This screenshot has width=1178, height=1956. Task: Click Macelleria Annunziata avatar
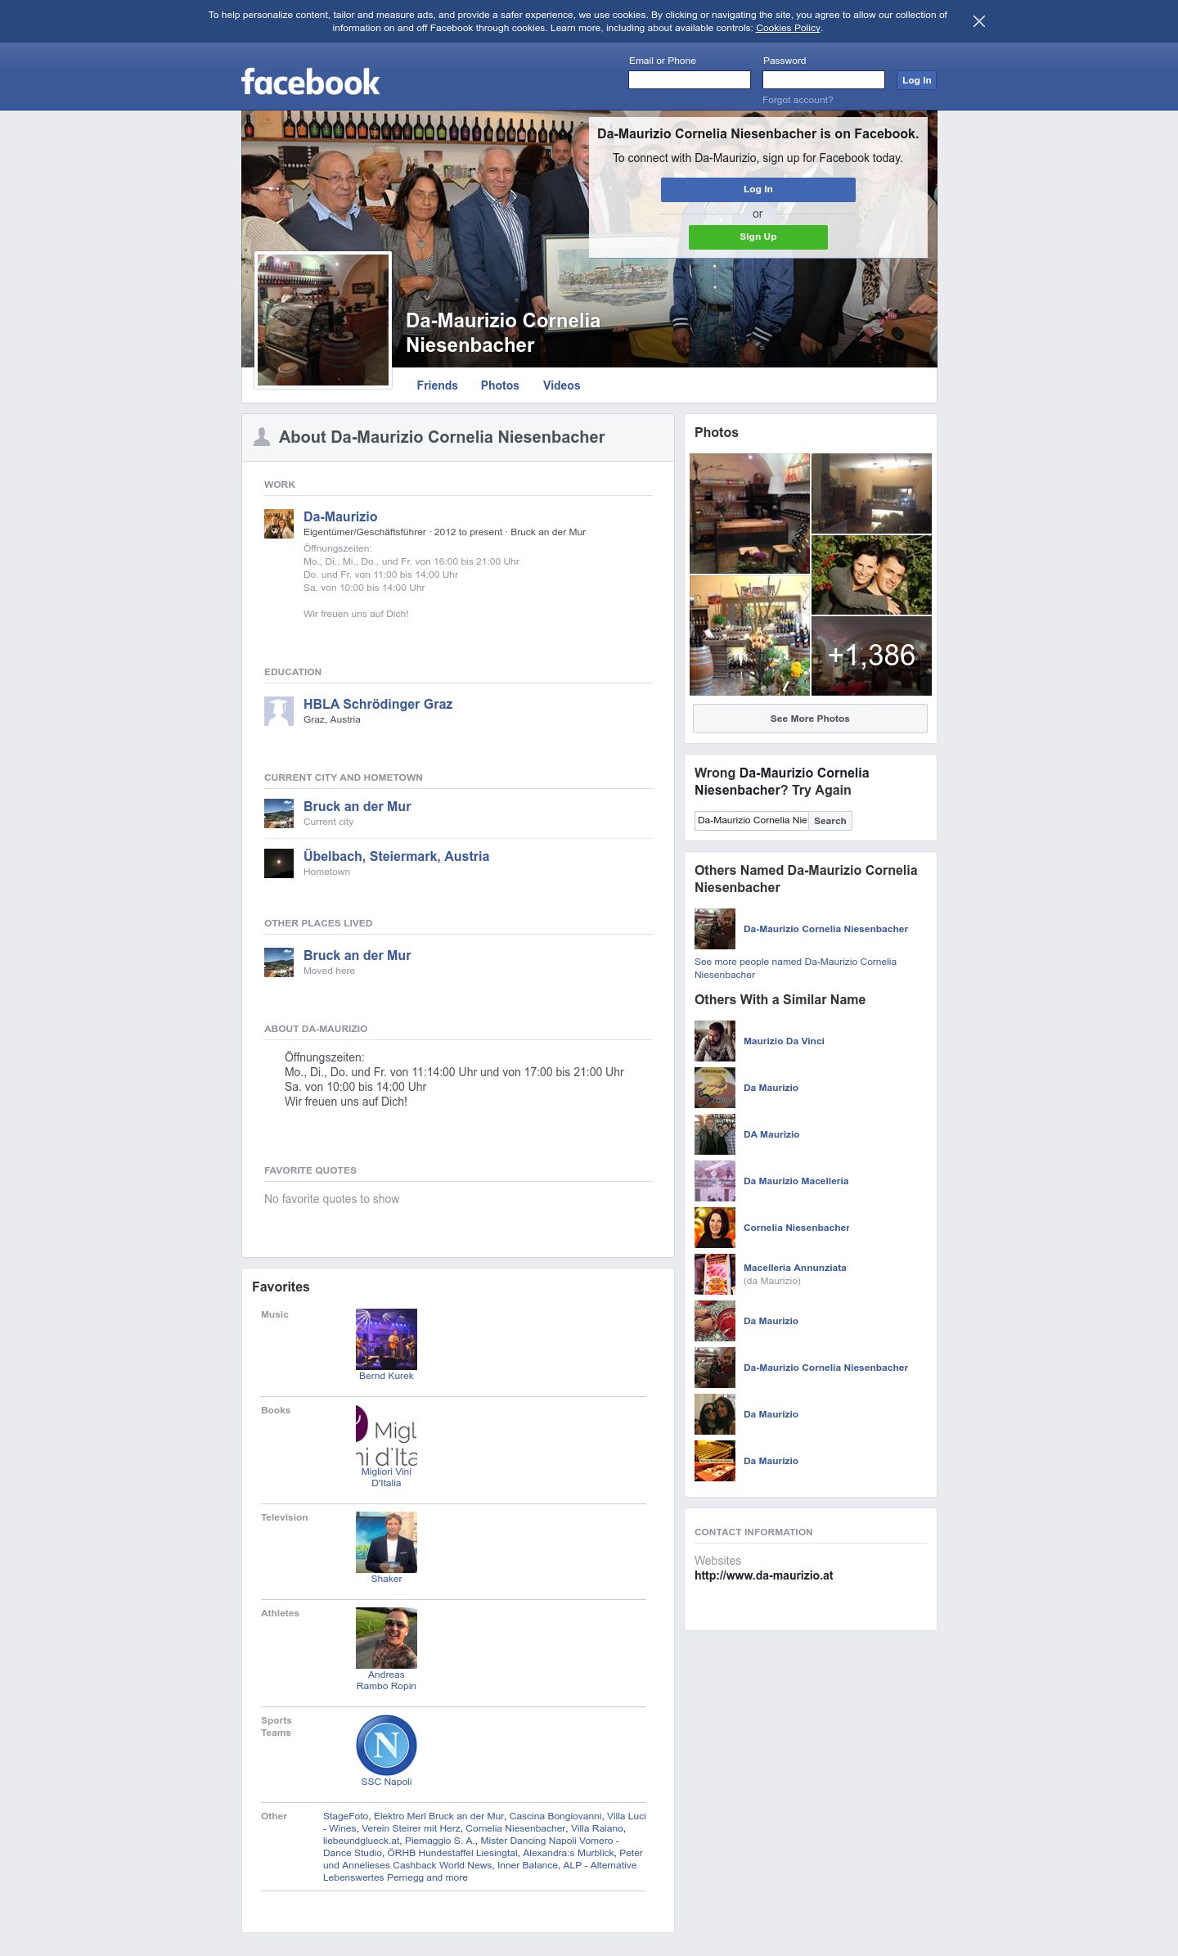(x=715, y=1274)
